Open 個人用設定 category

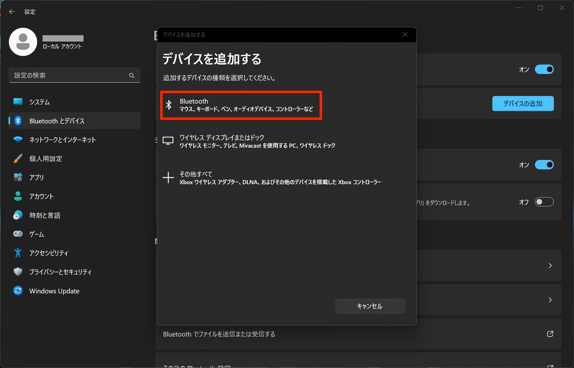click(74, 158)
